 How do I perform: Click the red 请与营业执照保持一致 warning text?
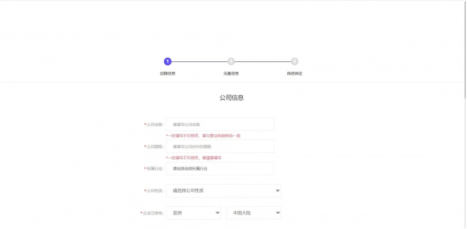(221, 136)
